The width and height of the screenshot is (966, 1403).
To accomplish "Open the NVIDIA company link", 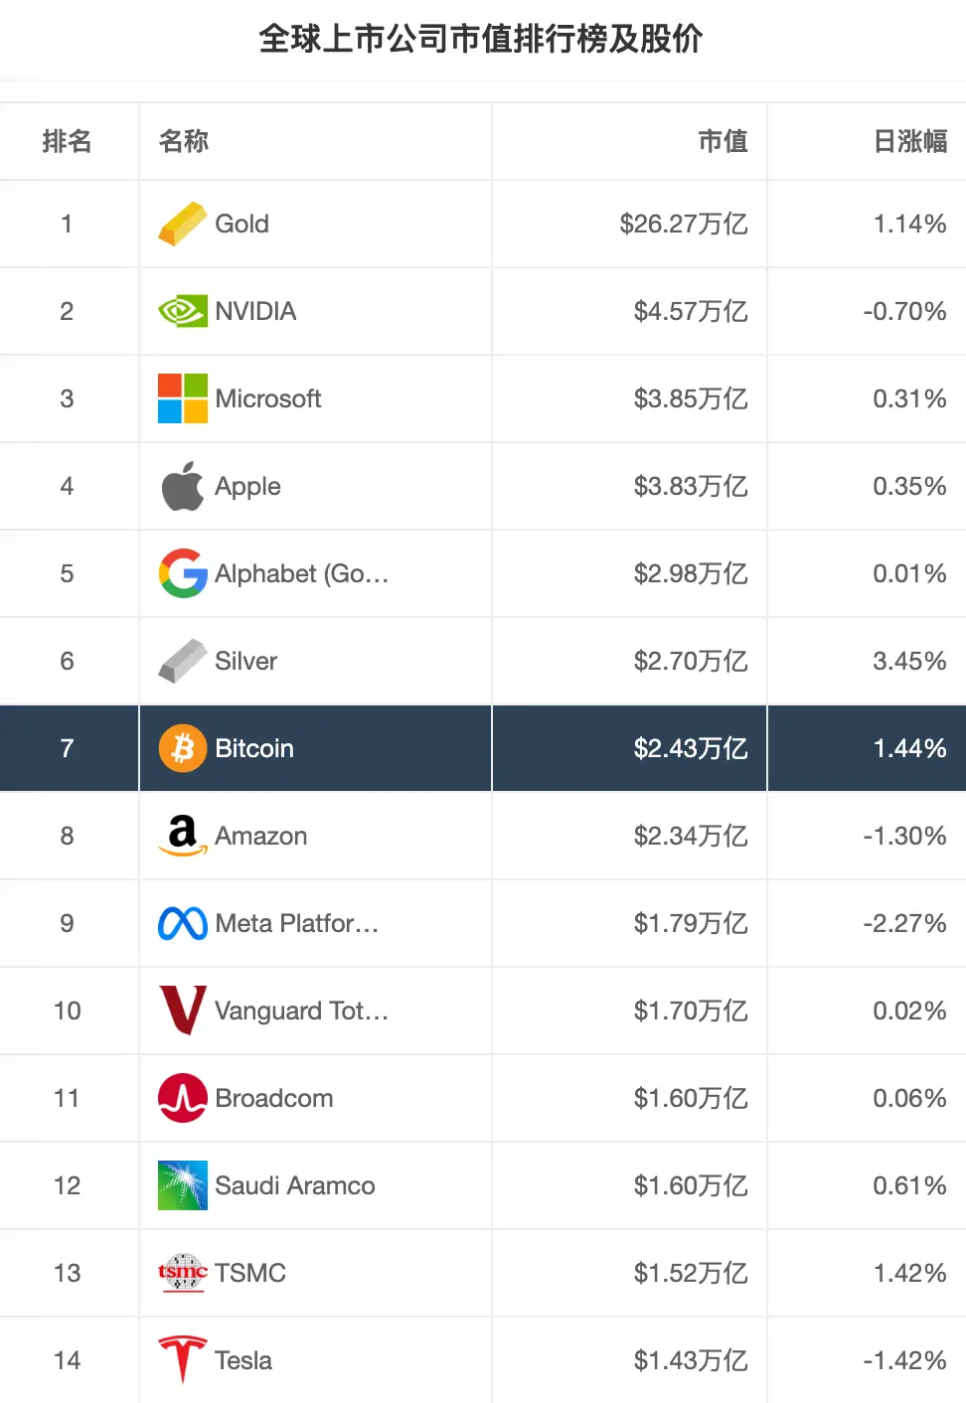I will pos(255,311).
